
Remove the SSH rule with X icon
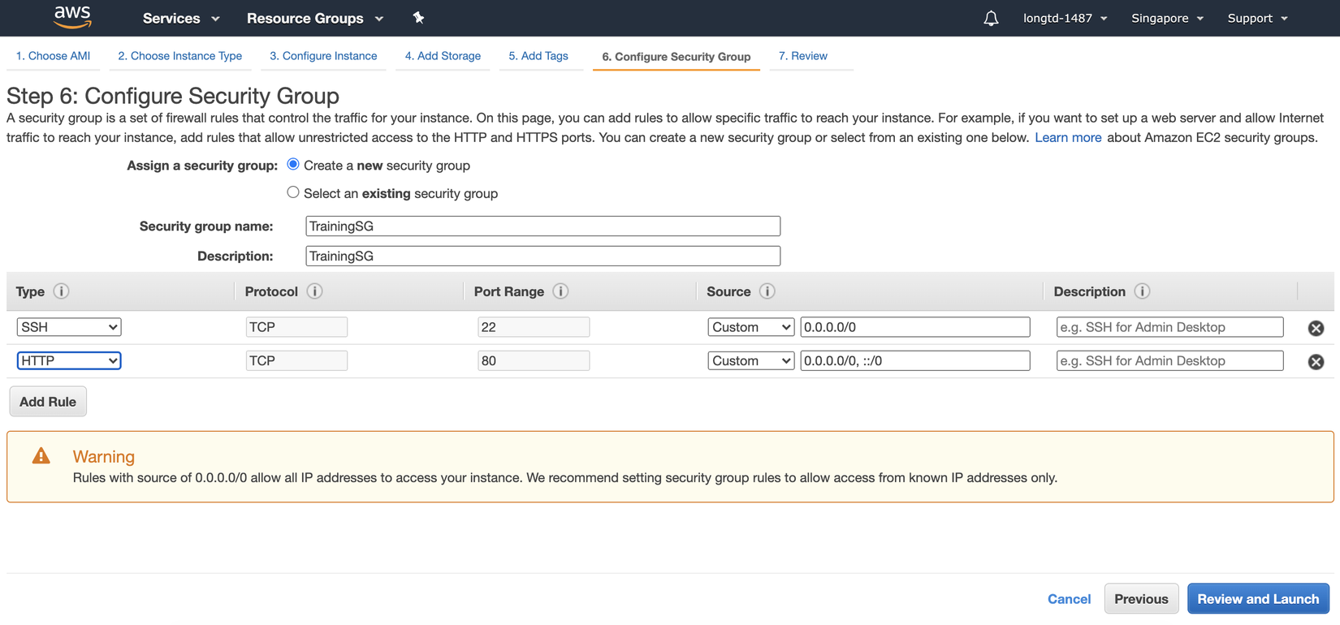[x=1316, y=328]
